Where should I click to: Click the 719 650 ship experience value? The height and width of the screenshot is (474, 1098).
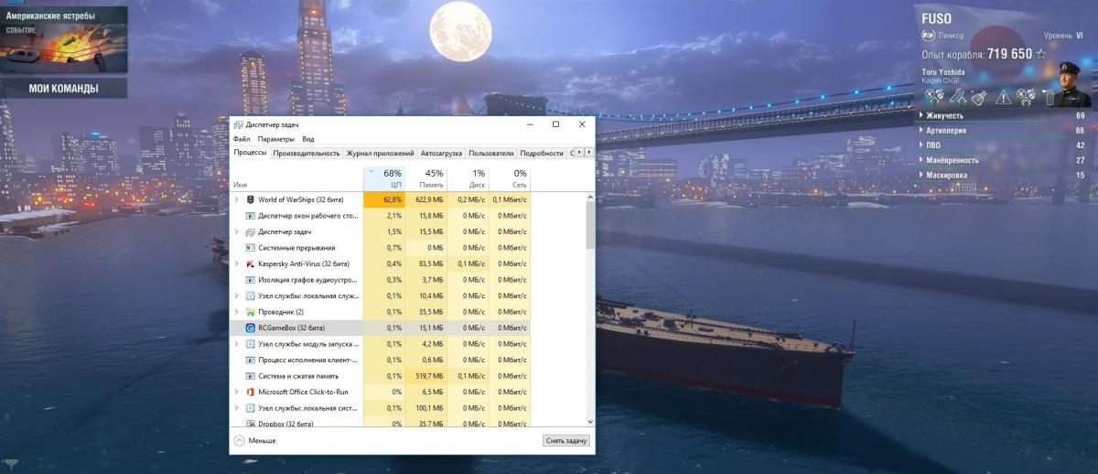tap(1009, 54)
